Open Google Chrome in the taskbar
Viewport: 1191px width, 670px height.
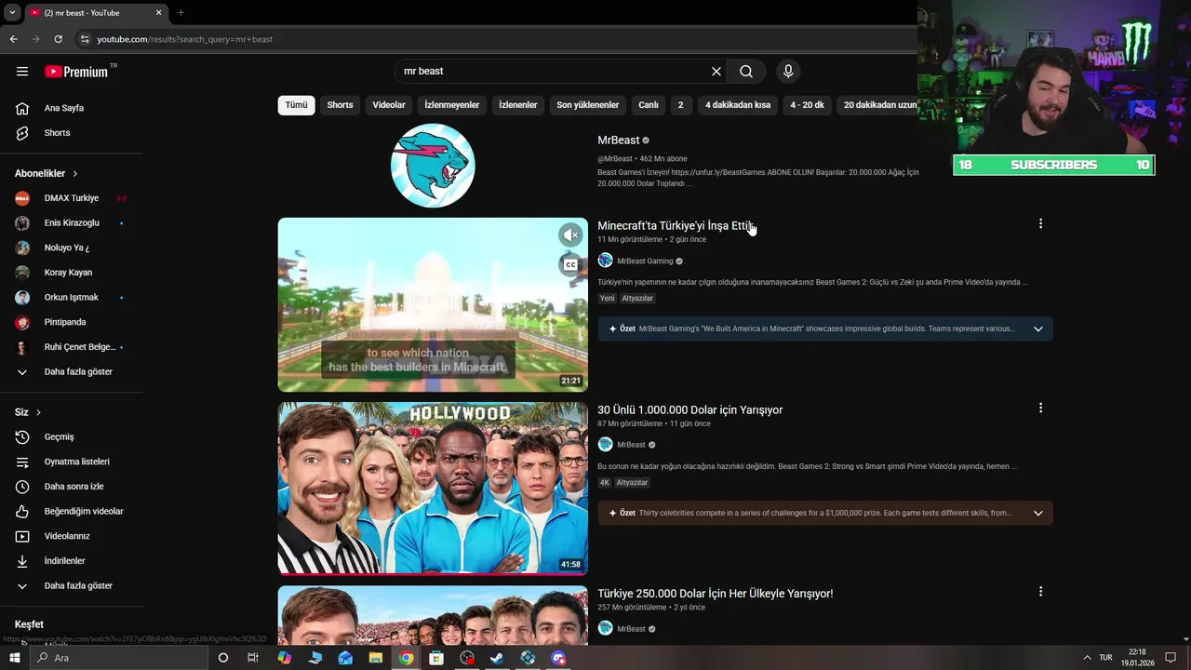coord(407,658)
